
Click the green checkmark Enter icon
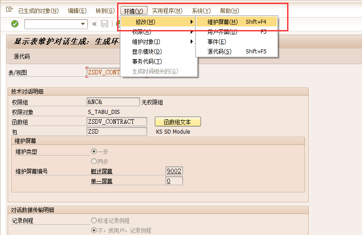coord(15,24)
